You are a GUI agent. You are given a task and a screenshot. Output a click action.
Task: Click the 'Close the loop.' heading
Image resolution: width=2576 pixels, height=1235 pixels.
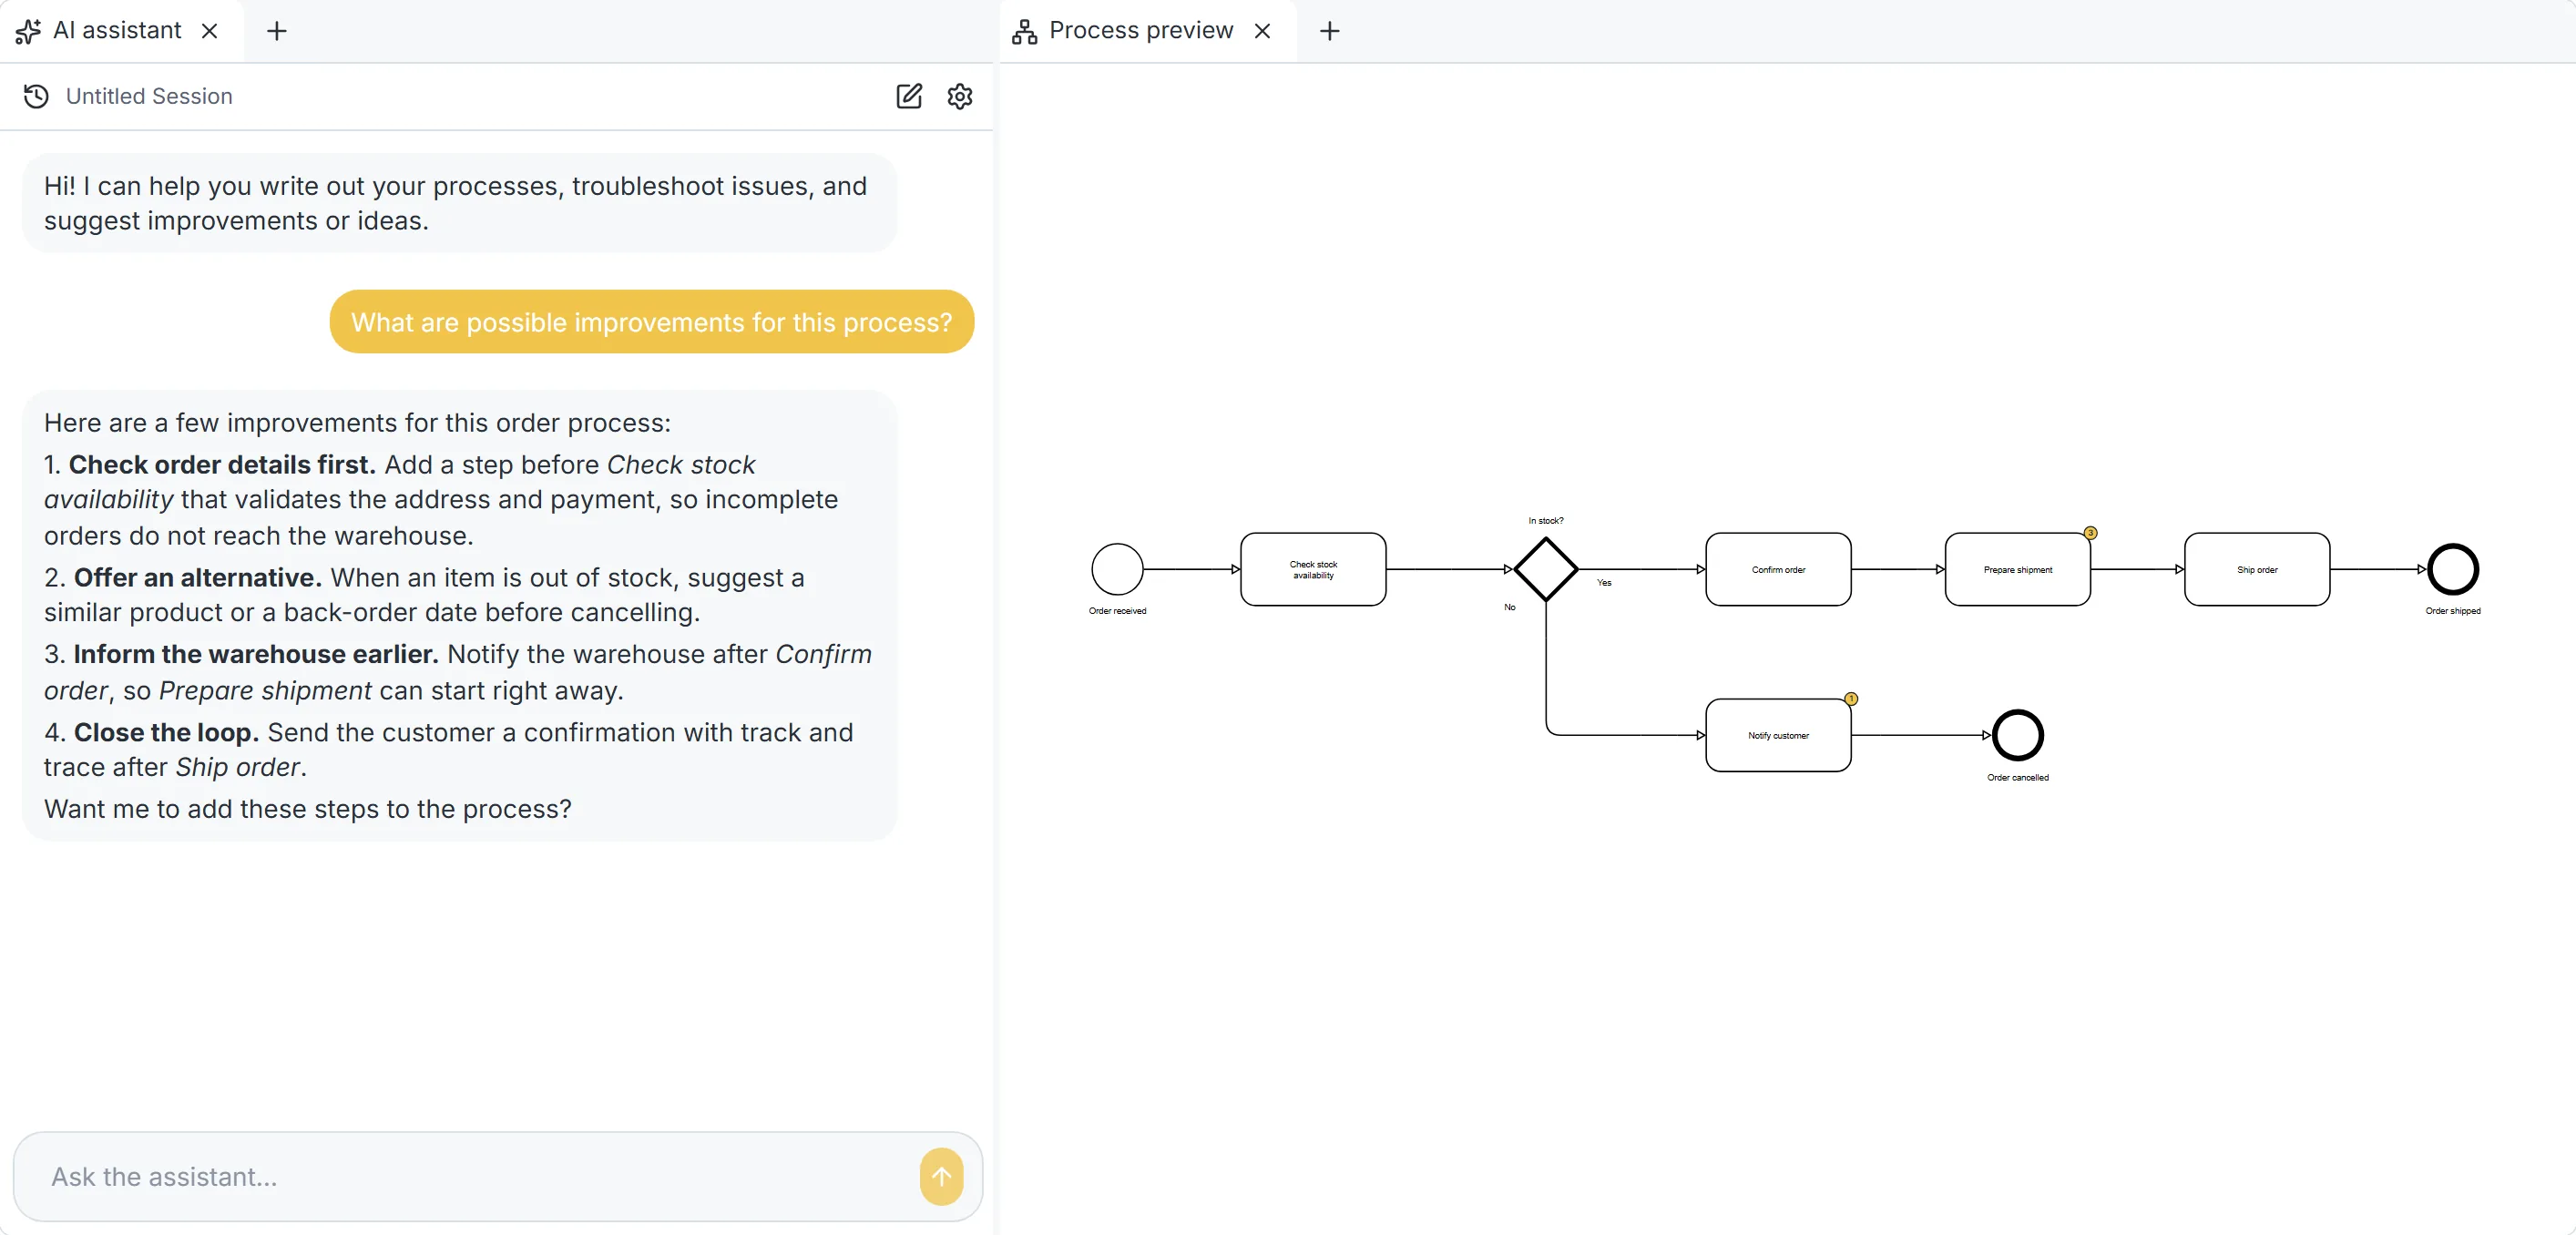(x=166, y=732)
